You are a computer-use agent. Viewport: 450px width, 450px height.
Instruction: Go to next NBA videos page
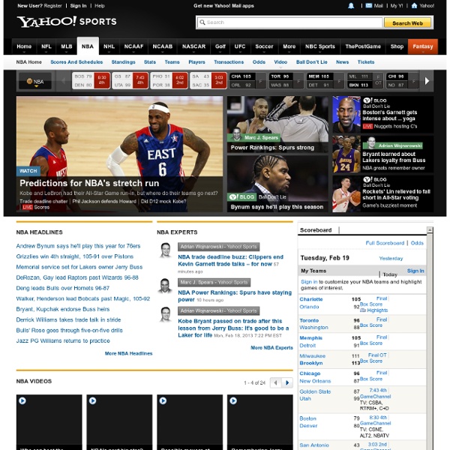point(286,382)
